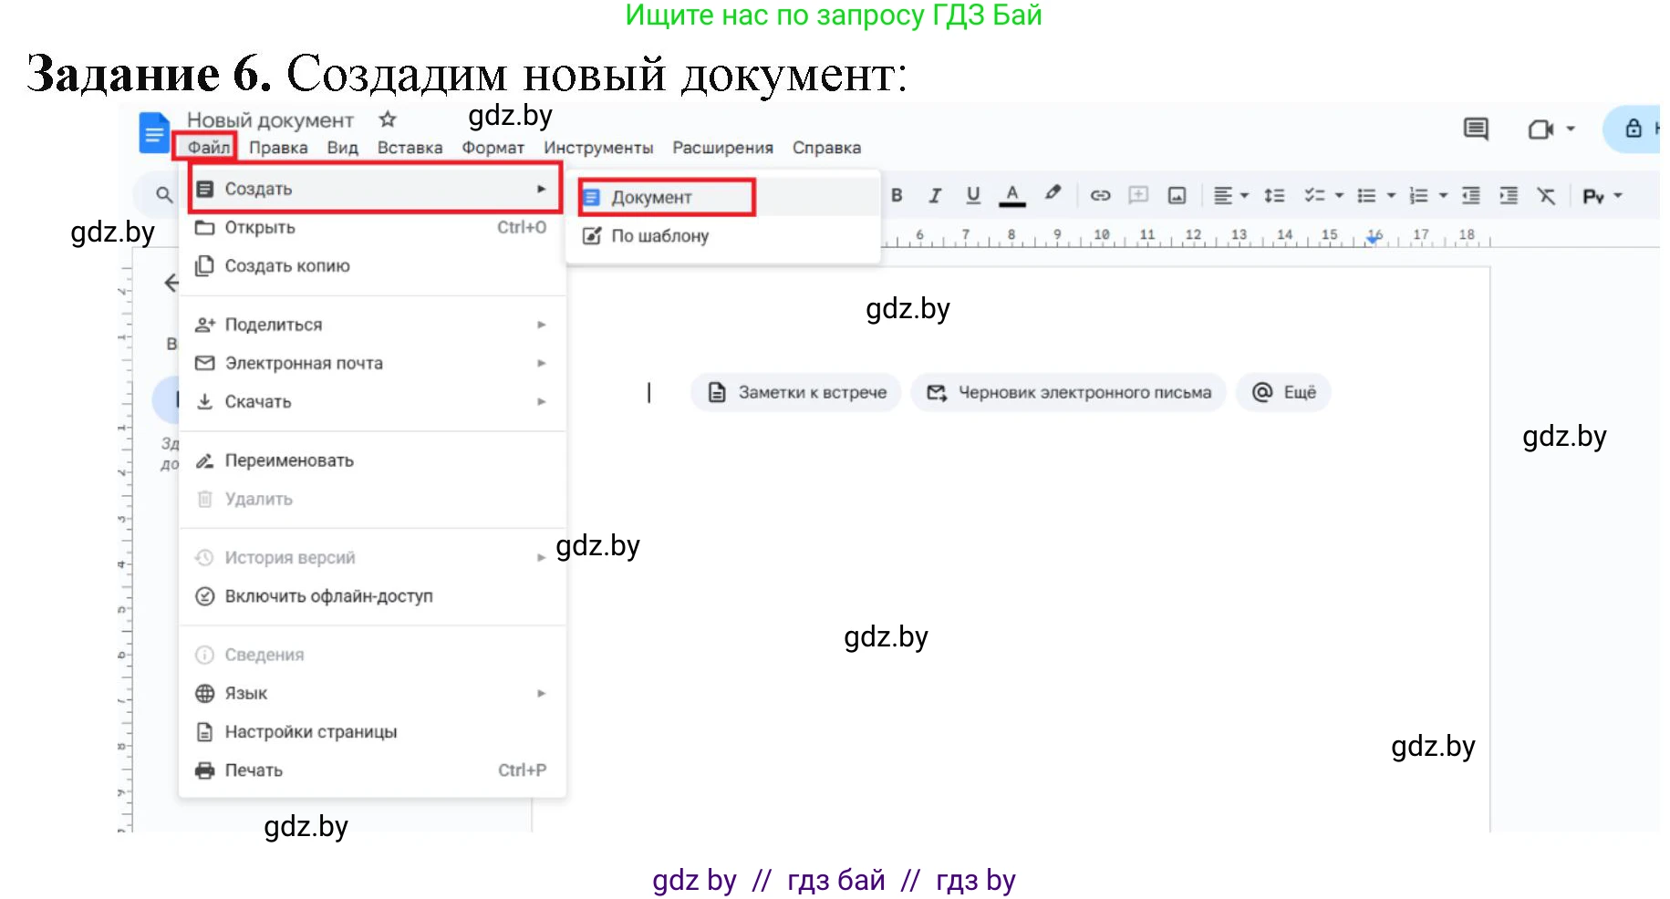Viewport: 1670px width, 899px height.
Task: Click the clear formatting icon
Action: coord(1546,196)
